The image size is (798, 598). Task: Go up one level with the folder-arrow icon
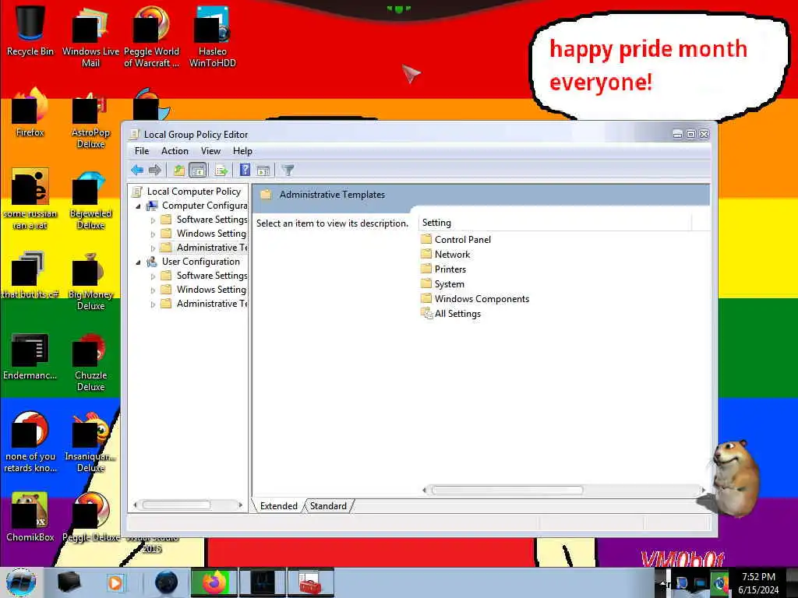(178, 170)
